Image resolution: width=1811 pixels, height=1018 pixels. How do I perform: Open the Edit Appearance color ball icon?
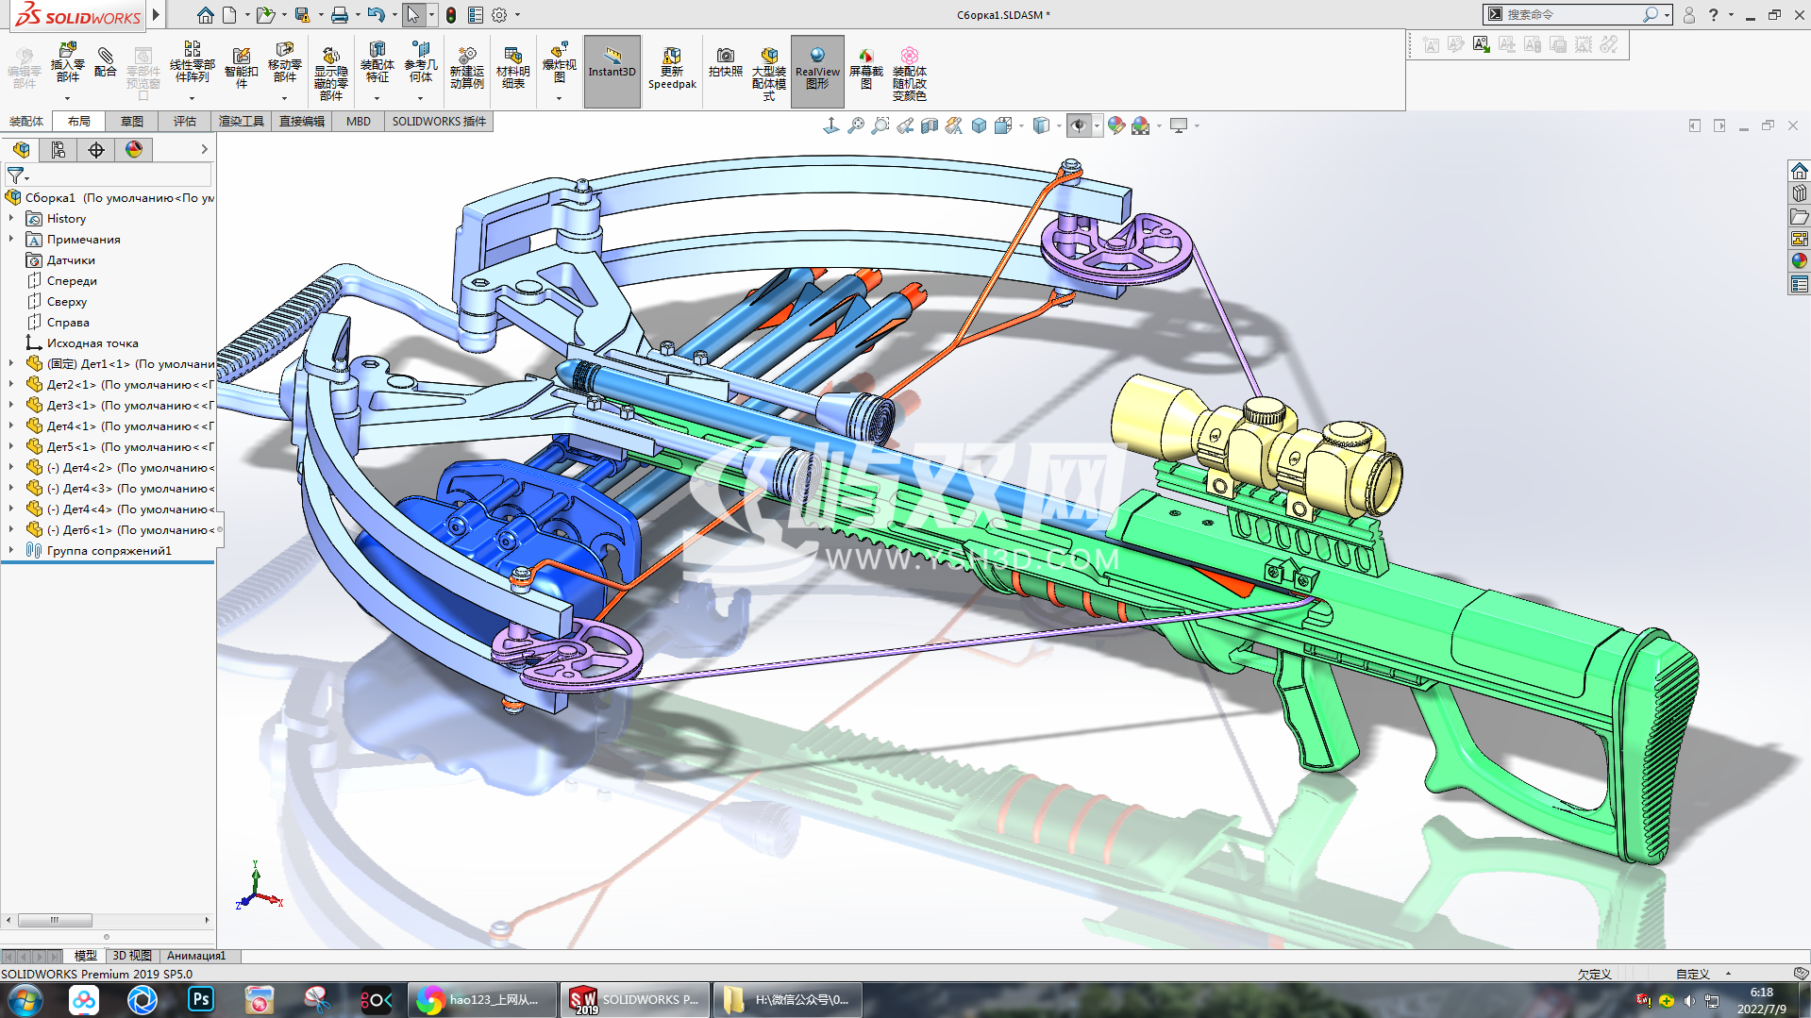pos(1116,125)
